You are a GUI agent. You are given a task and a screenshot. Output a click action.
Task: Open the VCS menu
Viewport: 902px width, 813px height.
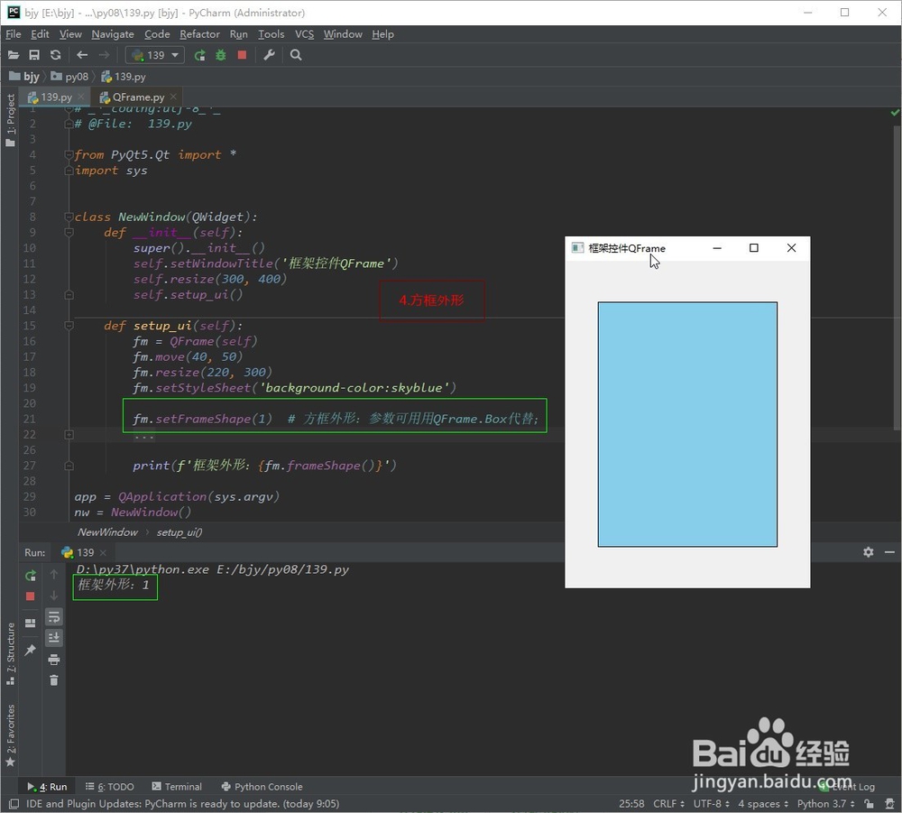pyautogui.click(x=304, y=34)
